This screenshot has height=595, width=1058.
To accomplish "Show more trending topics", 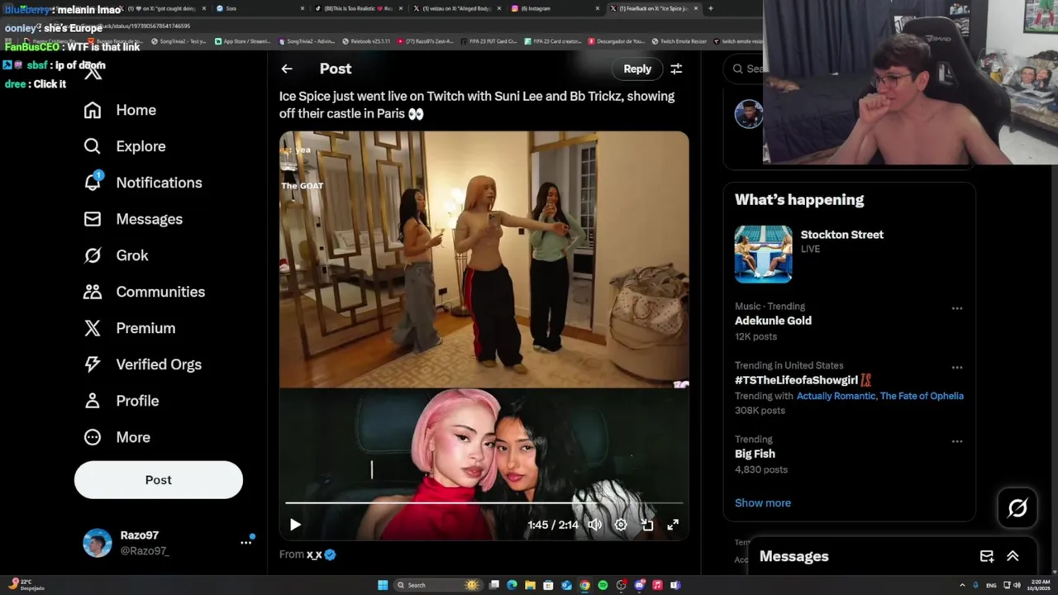I will click(763, 502).
